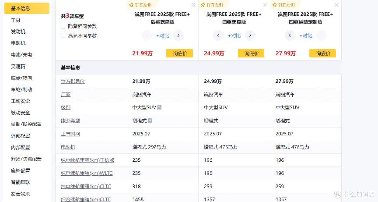Open the 纯电续航里程(km)WLTC link
Image resolution: width=378 pixels, height=202 pixels.
86,173
